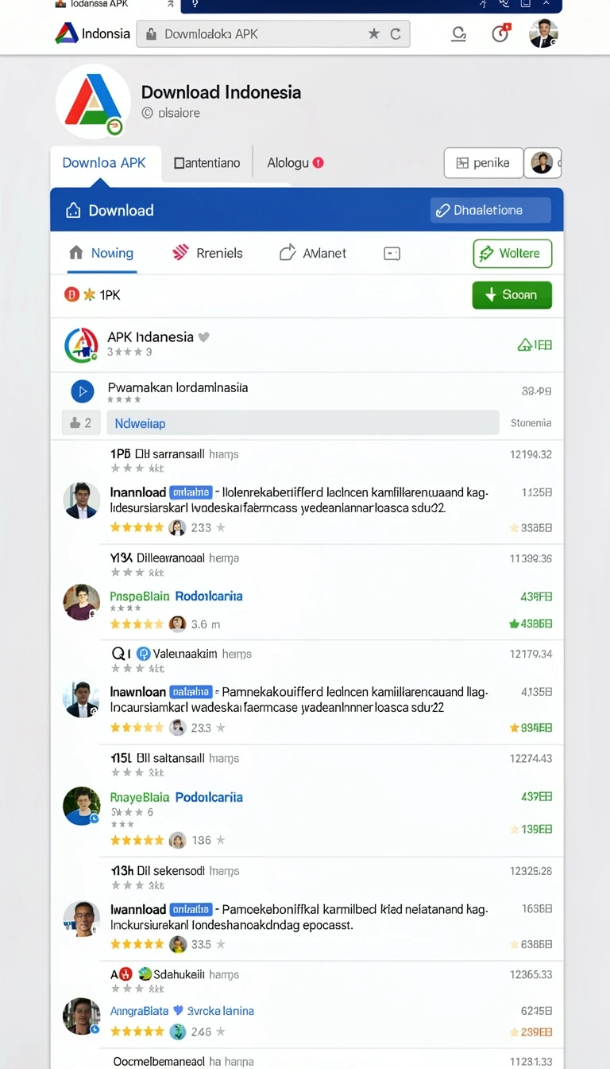Open the RnayeBlaia reviewer avatar
This screenshot has height=1069, width=610.
(x=82, y=805)
